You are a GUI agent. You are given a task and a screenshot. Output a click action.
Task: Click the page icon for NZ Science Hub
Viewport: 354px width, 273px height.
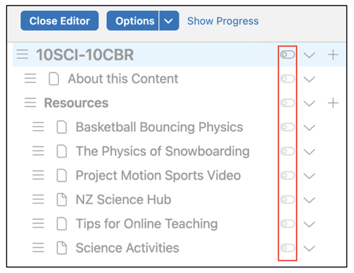click(62, 200)
